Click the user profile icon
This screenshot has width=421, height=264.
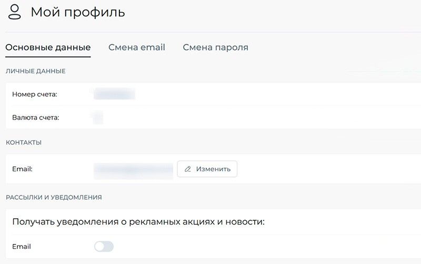pos(15,13)
